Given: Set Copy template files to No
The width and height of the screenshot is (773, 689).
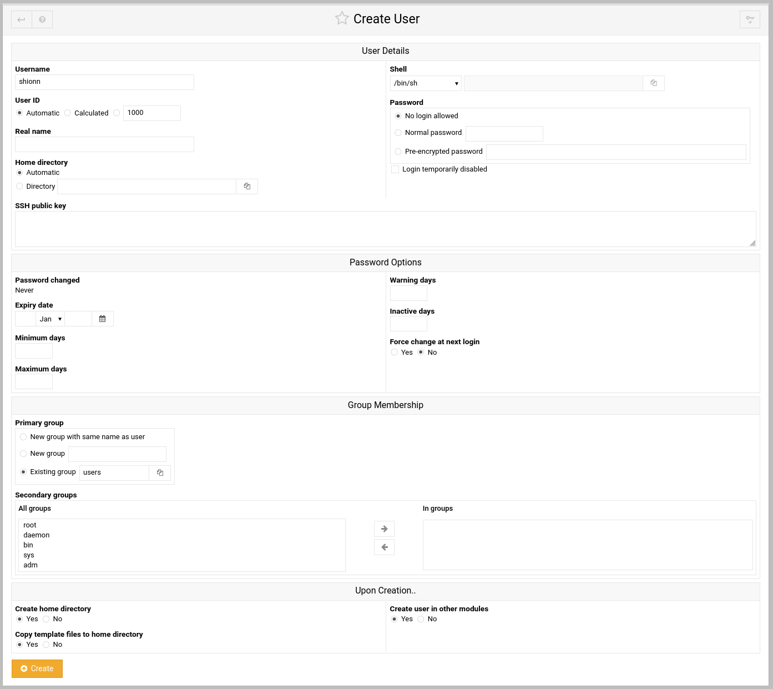Looking at the screenshot, I should click(47, 645).
